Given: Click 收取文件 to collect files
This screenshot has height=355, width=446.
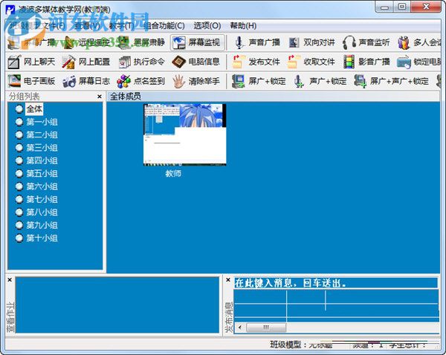Looking at the screenshot, I should [311, 62].
